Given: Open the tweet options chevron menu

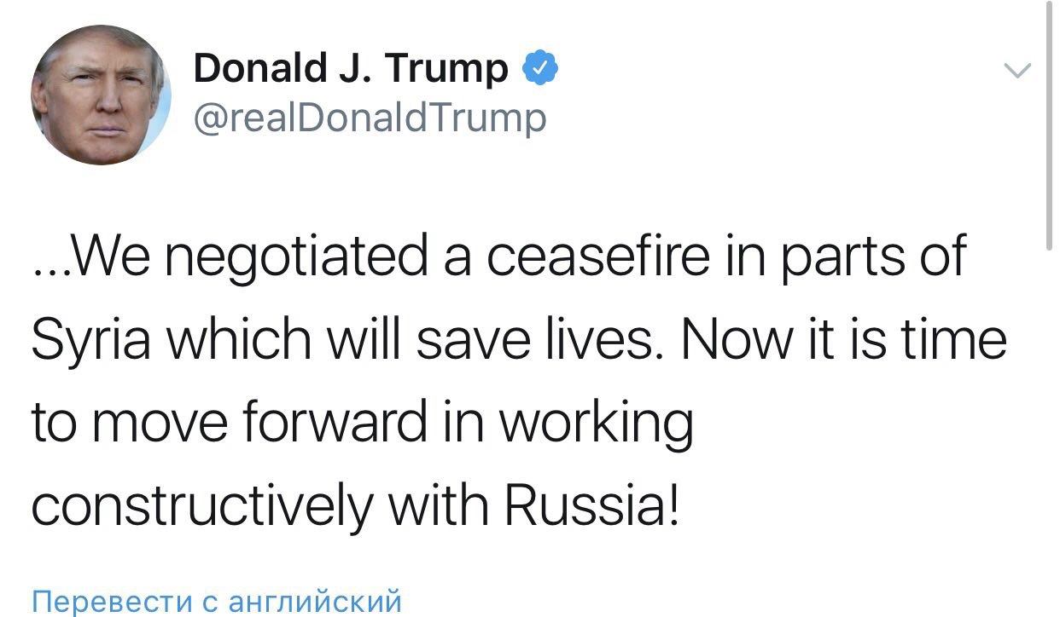Looking at the screenshot, I should pos(1016,72).
